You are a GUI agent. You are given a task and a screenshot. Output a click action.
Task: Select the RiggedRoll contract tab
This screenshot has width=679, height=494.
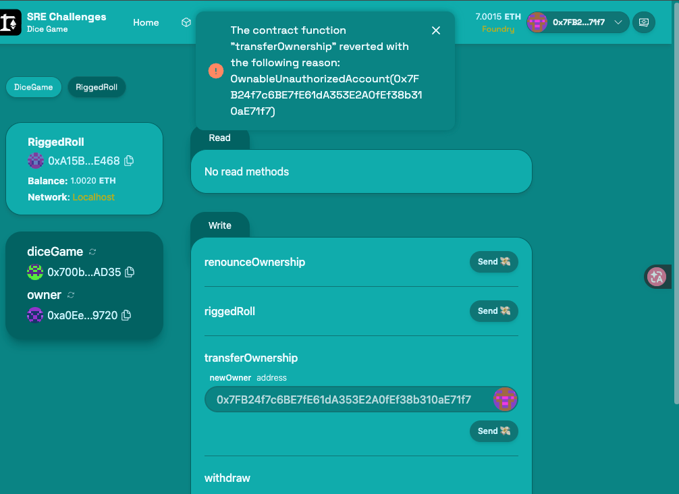tap(97, 87)
